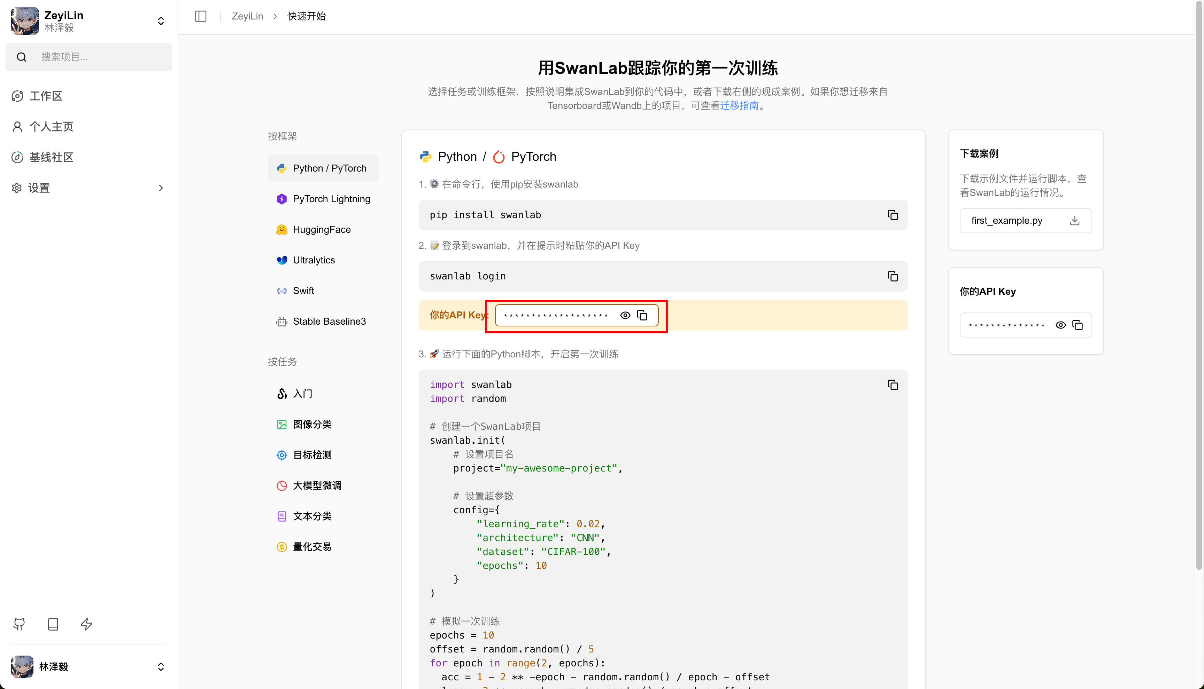
Task: Open ZeyiLin workspace switcher dropdown
Action: click(x=161, y=21)
